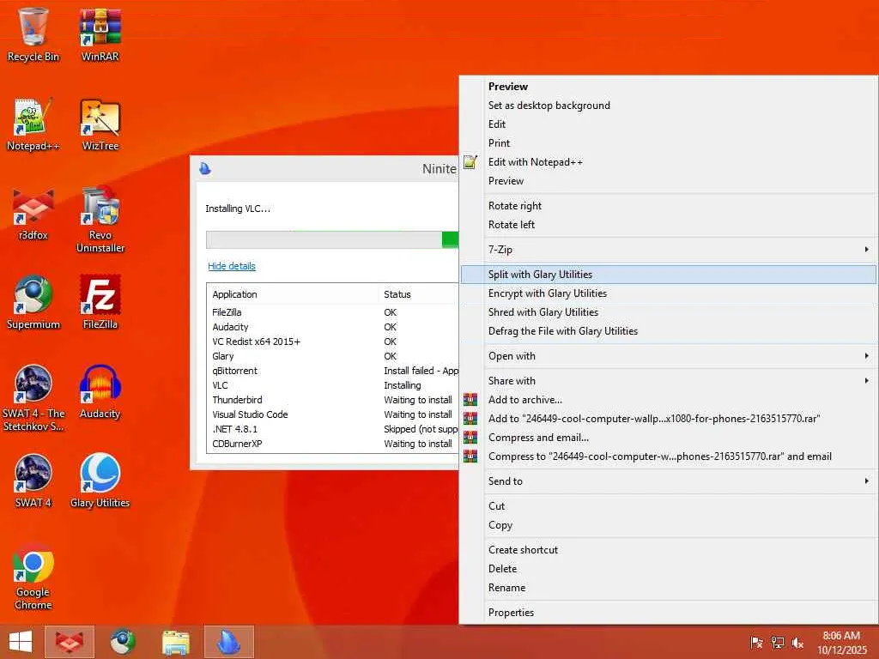The height and width of the screenshot is (659, 879).
Task: Select the r3dfox desktop icon
Action: [x=33, y=214]
